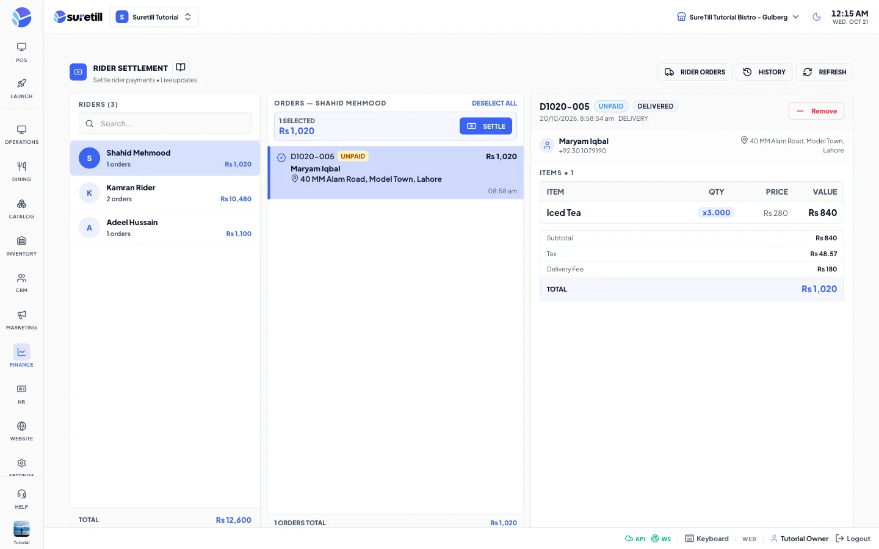
Task: Click the Tutorial avatar thumbnail
Action: point(21,529)
